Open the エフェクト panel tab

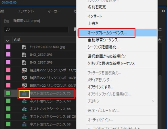point(26,11)
